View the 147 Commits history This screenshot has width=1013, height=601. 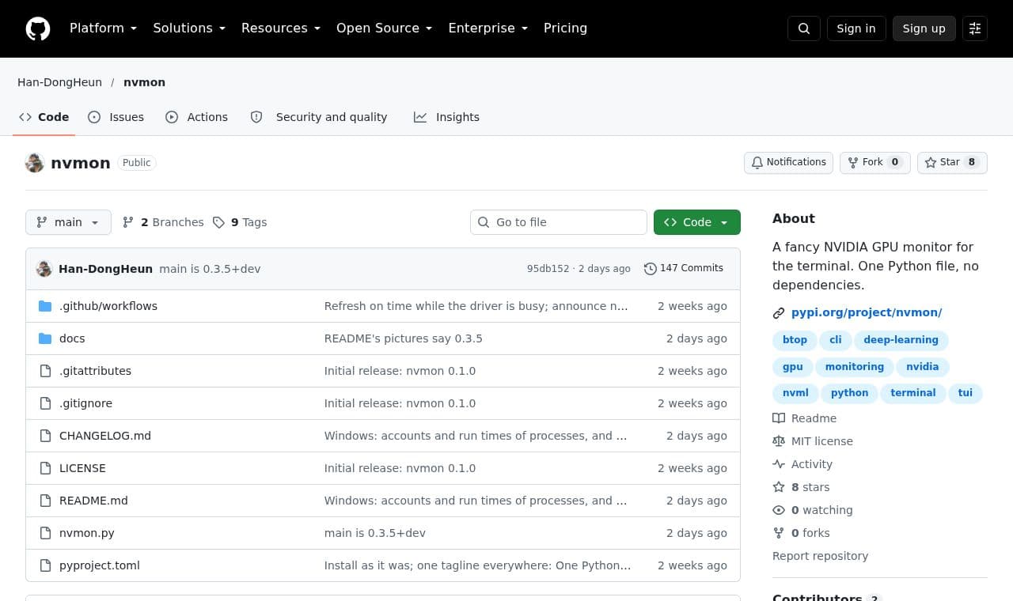pyautogui.click(x=684, y=269)
